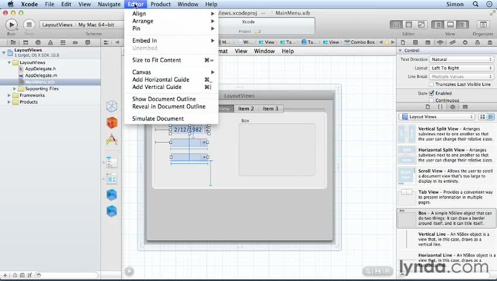The image size is (497, 281).
Task: Collapse the Control inspector section
Action: coord(400,50)
